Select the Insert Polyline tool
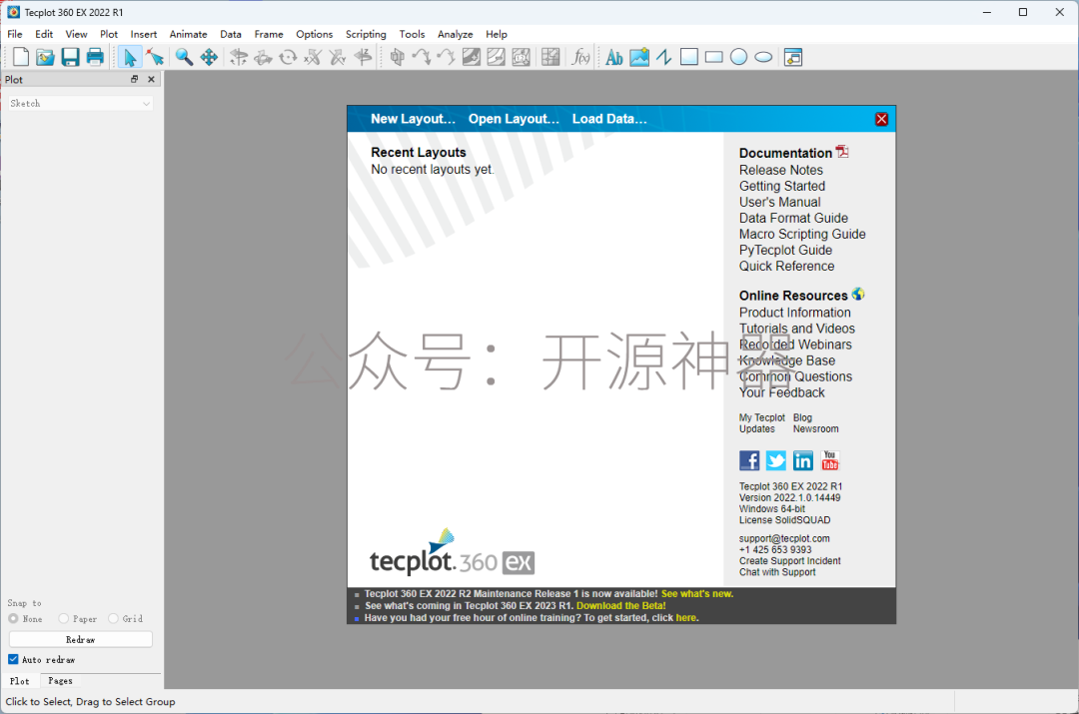Viewport: 1079px width, 714px height. click(x=664, y=57)
